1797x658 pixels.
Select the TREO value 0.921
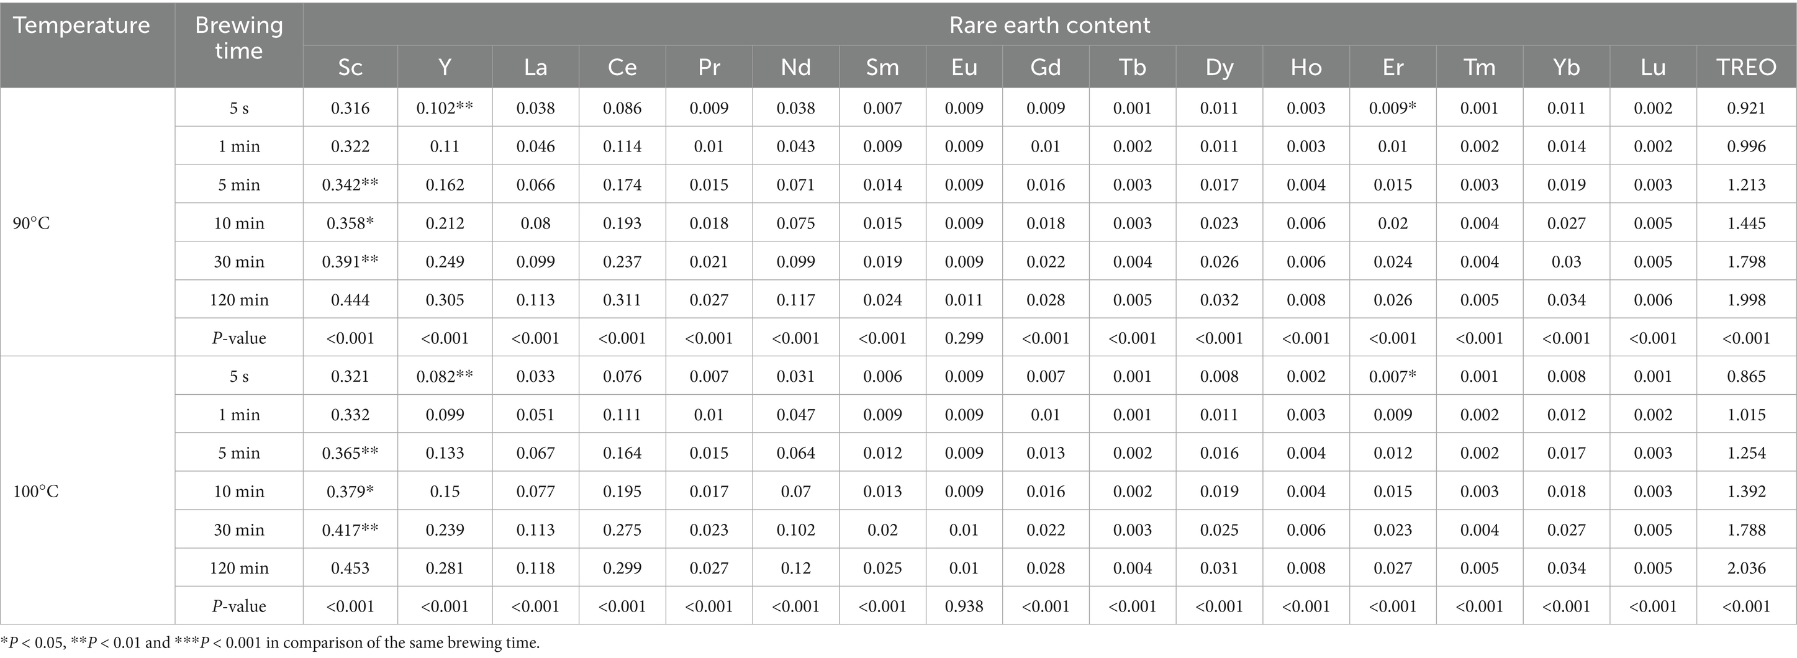pos(1746,108)
